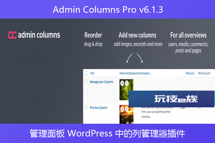Open the Manage your Columns link
Viewport: 215px width, 143px height.
coord(101,82)
